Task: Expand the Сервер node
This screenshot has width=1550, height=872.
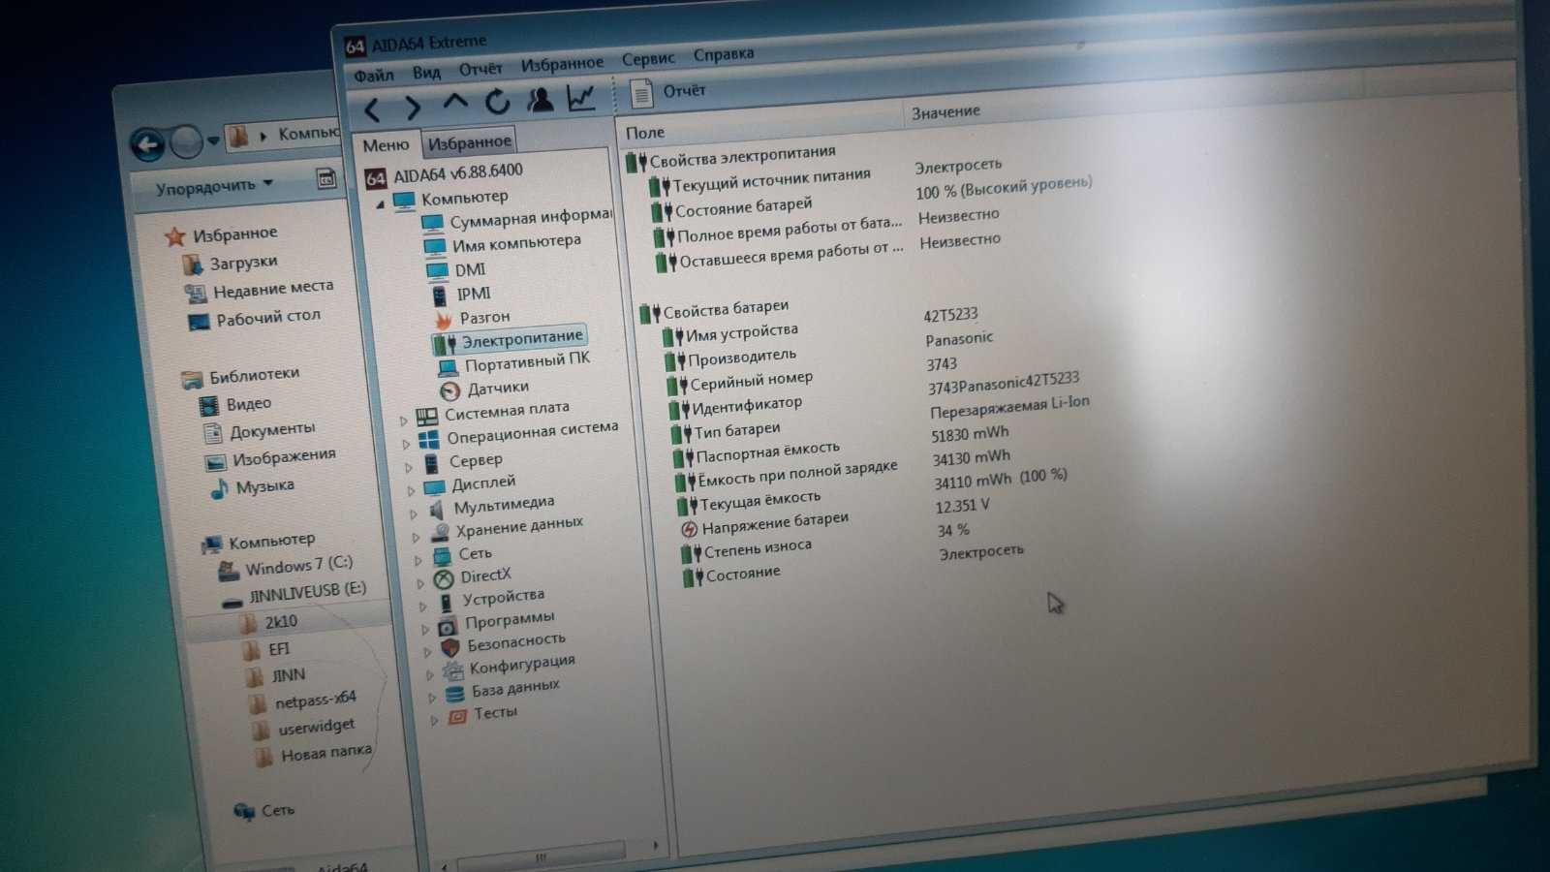Action: pos(408,467)
